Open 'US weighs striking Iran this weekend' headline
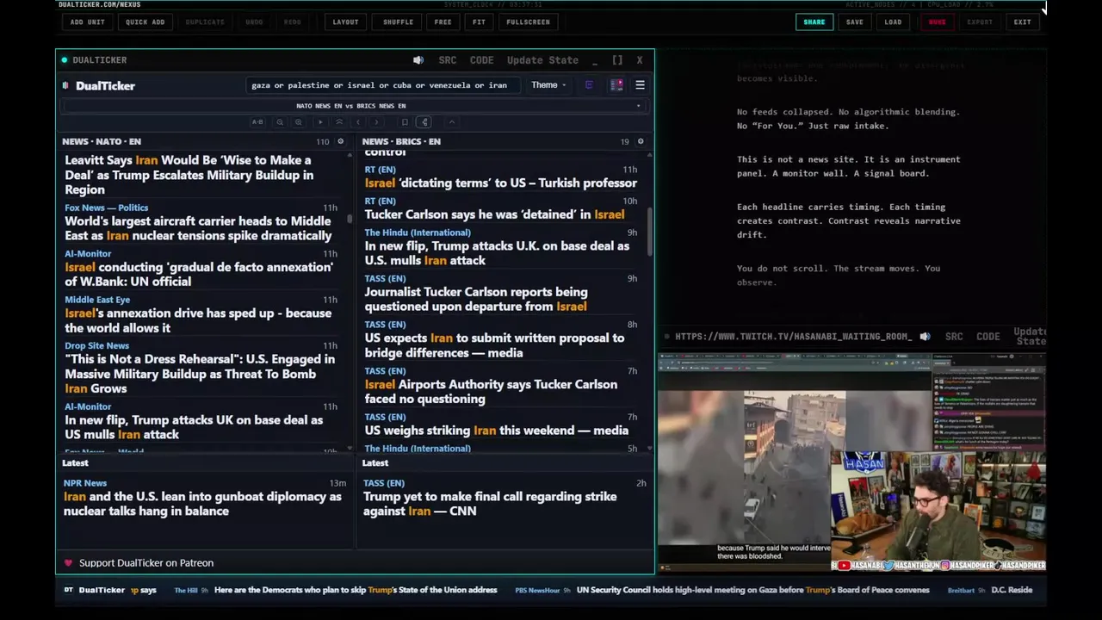This screenshot has width=1102, height=620. tap(496, 431)
